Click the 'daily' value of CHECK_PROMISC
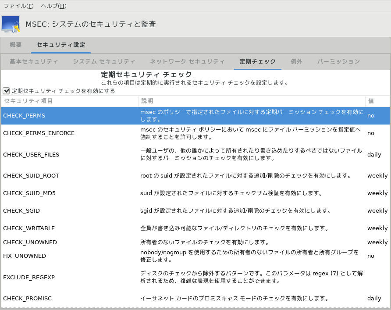The image size is (391, 310). tap(374, 299)
